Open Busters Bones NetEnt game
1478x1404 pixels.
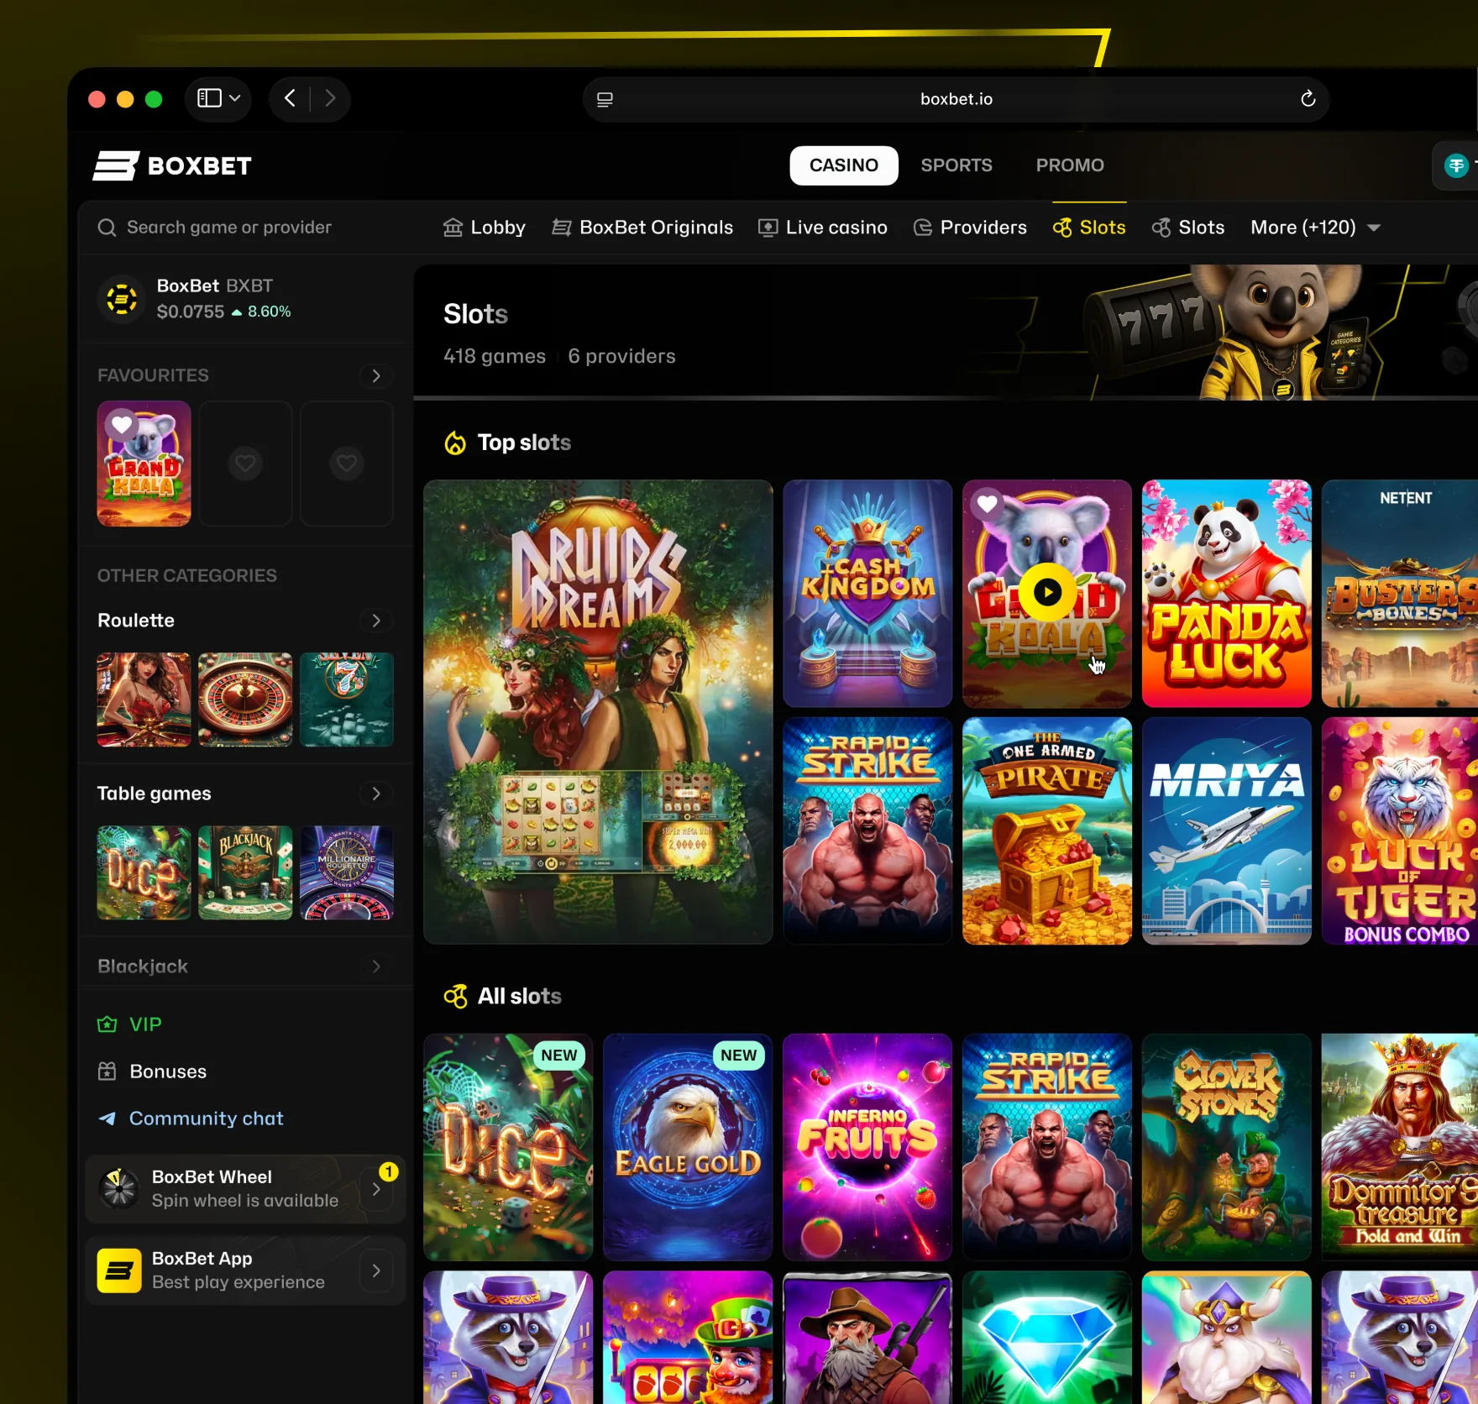tap(1400, 594)
